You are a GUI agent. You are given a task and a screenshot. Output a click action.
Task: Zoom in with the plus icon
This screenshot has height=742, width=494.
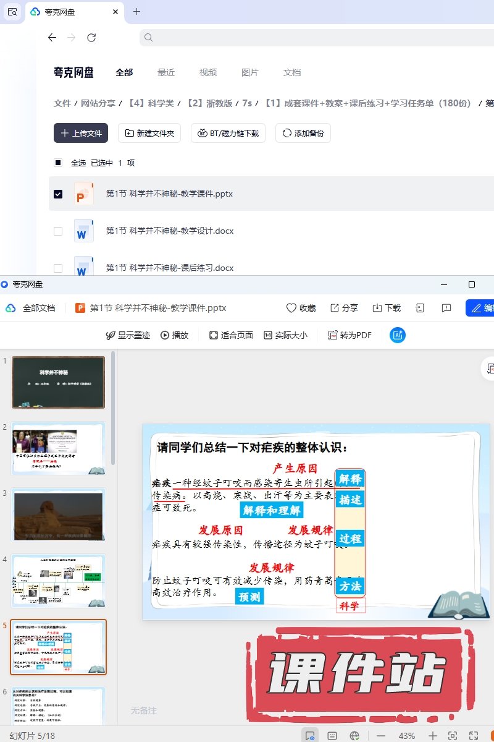433,736
